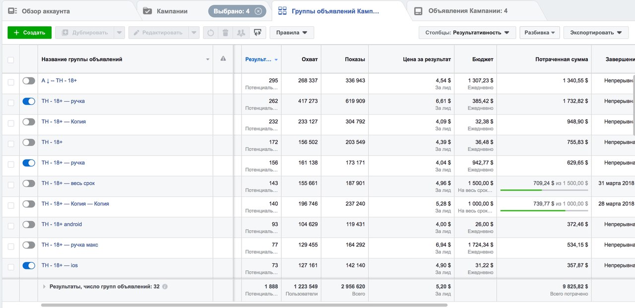Image resolution: width=635 pixels, height=308 pixels.
Task: Enable the TH - 18+ — Копия ad set switch
Action: (x=29, y=122)
